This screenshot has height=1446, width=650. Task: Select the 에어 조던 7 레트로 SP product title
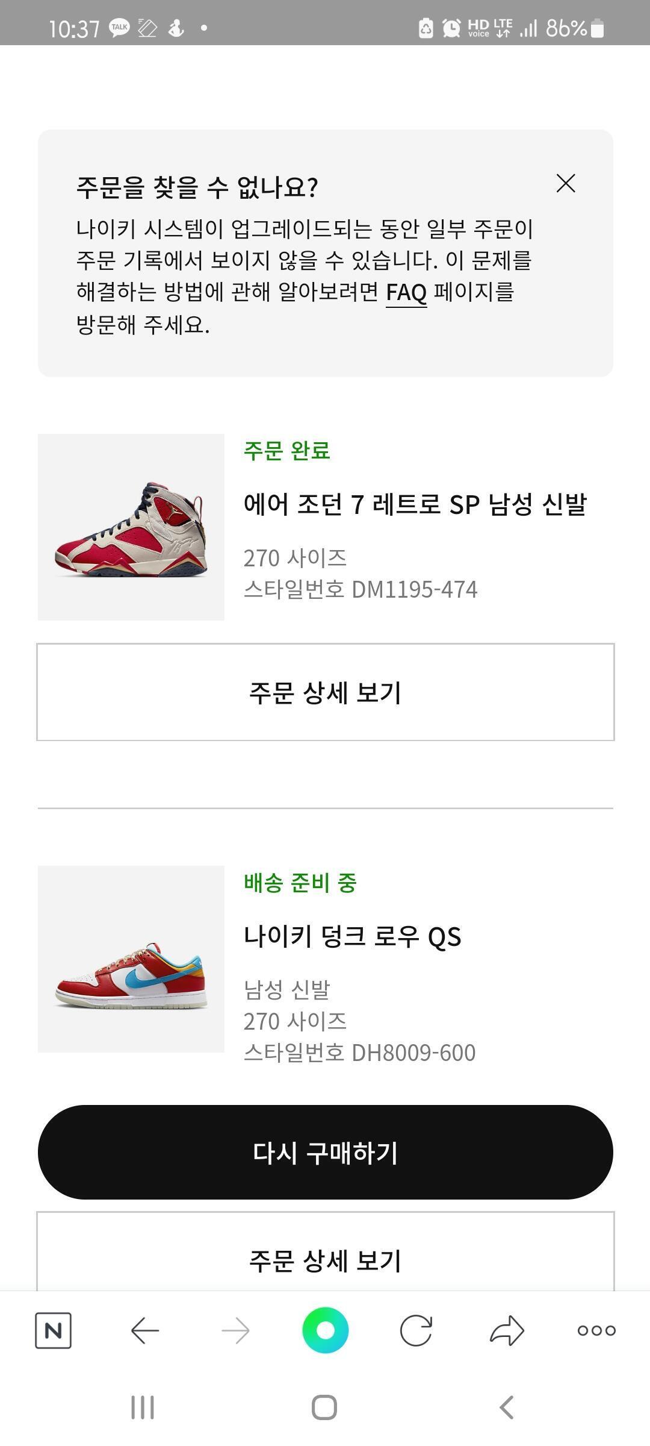[415, 504]
